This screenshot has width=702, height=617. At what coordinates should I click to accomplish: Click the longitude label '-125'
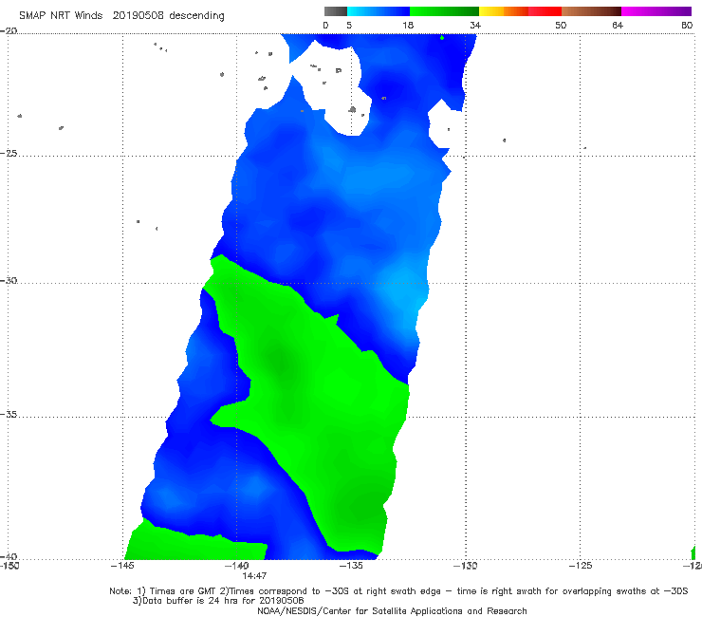[x=581, y=566]
